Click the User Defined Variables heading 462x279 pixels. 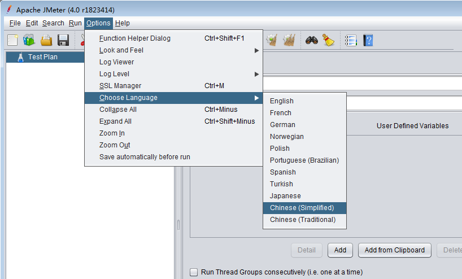(412, 126)
